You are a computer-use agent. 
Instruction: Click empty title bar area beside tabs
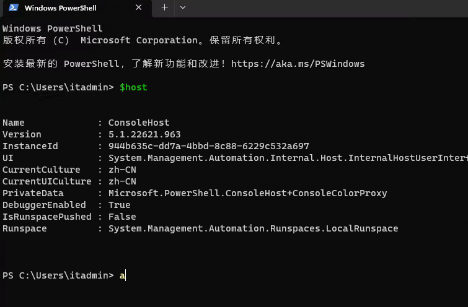[x=329, y=8]
